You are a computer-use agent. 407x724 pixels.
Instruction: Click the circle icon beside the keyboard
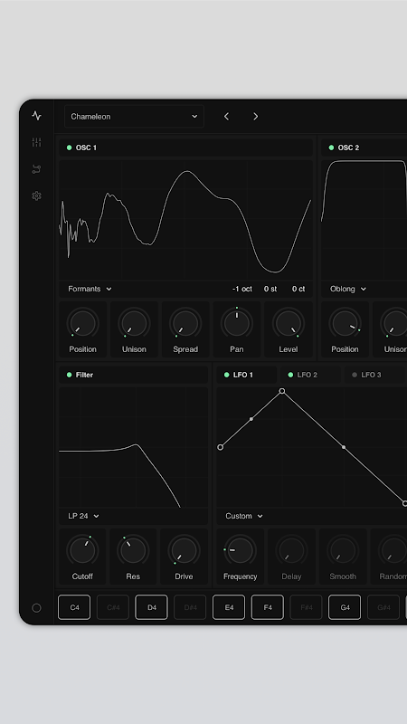[x=36, y=607]
